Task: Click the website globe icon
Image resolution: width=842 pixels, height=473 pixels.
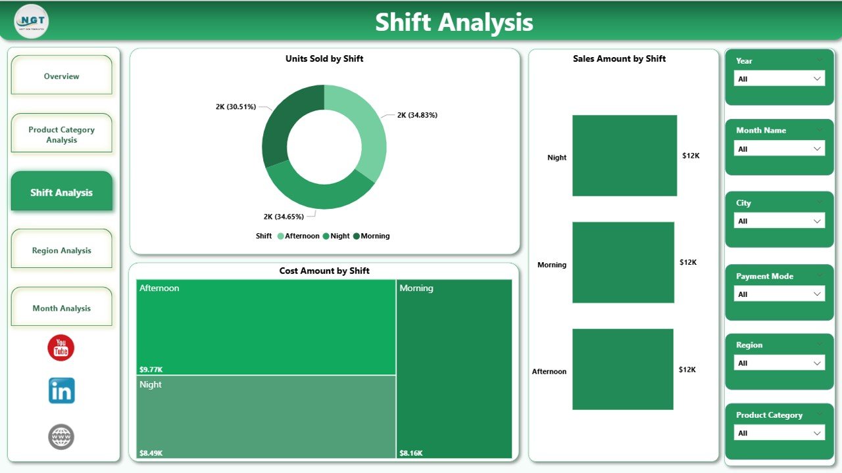Action: 61,437
